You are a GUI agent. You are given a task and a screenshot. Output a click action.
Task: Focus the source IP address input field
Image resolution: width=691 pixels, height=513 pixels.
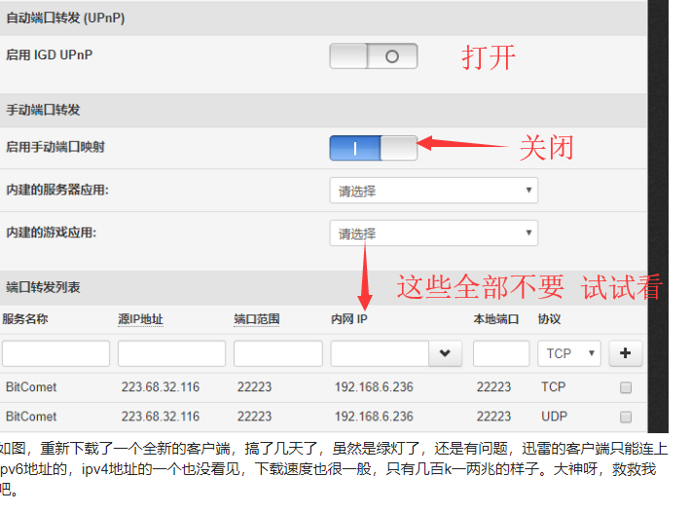click(171, 353)
